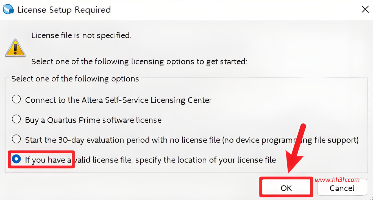Dismiss the dialog with the Cancel button
The height and width of the screenshot is (200, 373).
(x=342, y=188)
